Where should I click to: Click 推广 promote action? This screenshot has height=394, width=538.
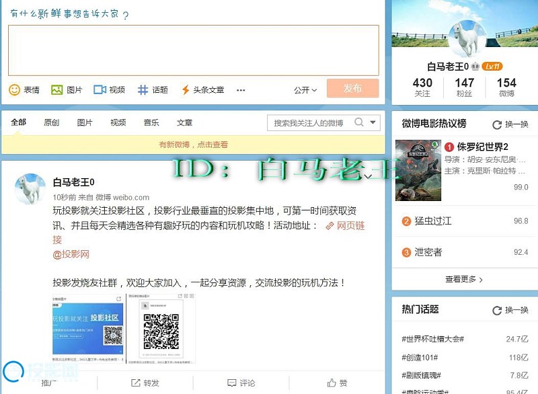(49, 383)
